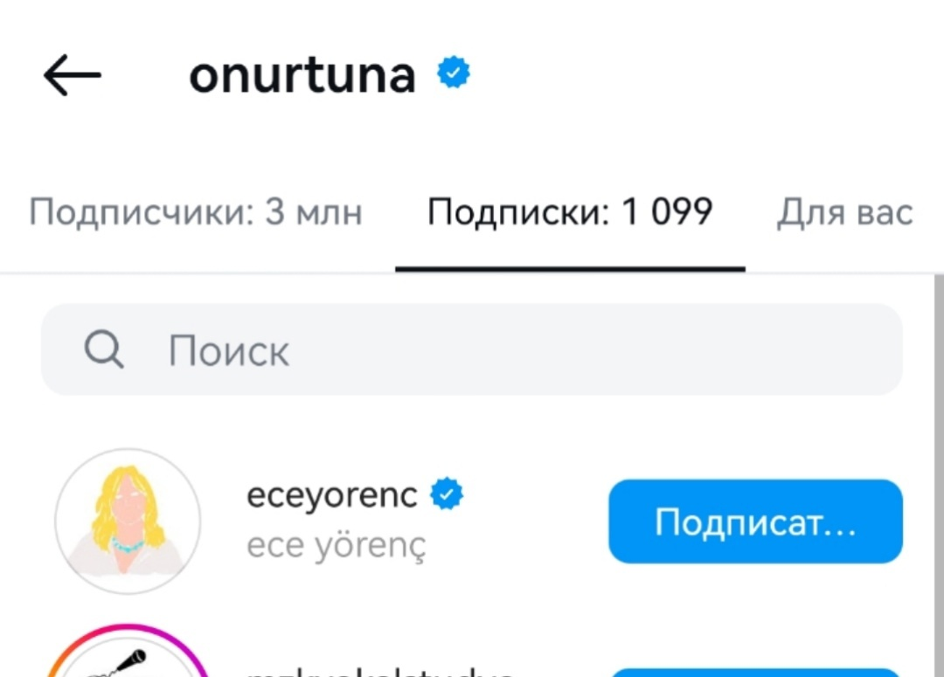Select the Подписки: 1 099 tab
The image size is (944, 677).
(x=570, y=212)
